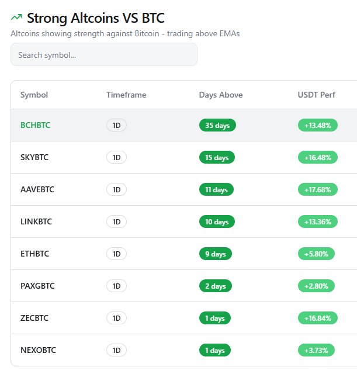
Task: Open the SKYBTC symbol row
Action: [34, 157]
